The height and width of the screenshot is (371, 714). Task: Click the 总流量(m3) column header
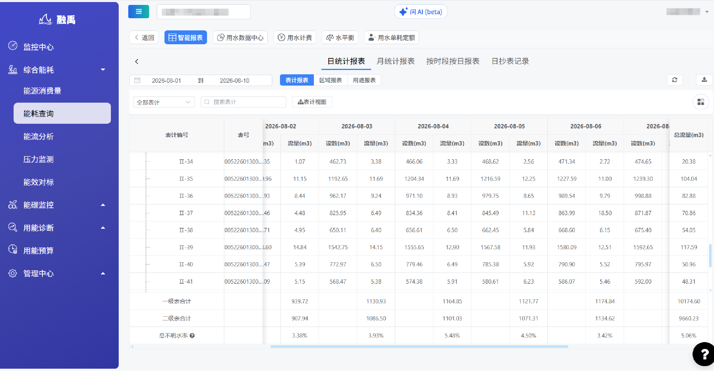pos(689,135)
